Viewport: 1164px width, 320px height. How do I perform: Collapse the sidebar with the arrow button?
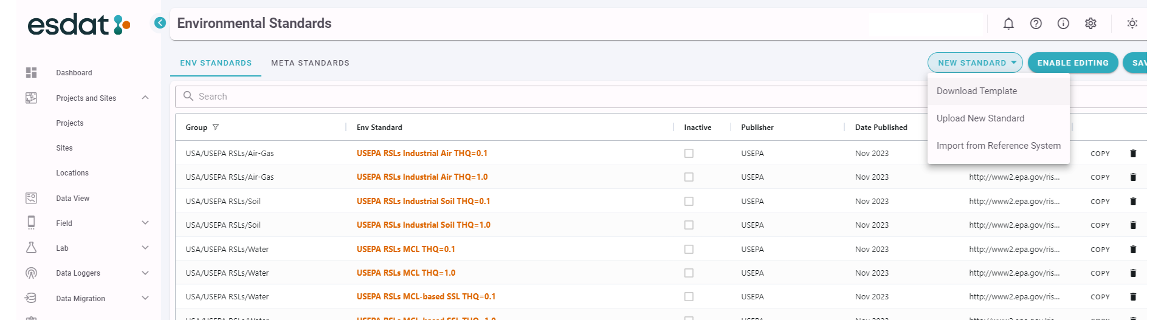(160, 23)
